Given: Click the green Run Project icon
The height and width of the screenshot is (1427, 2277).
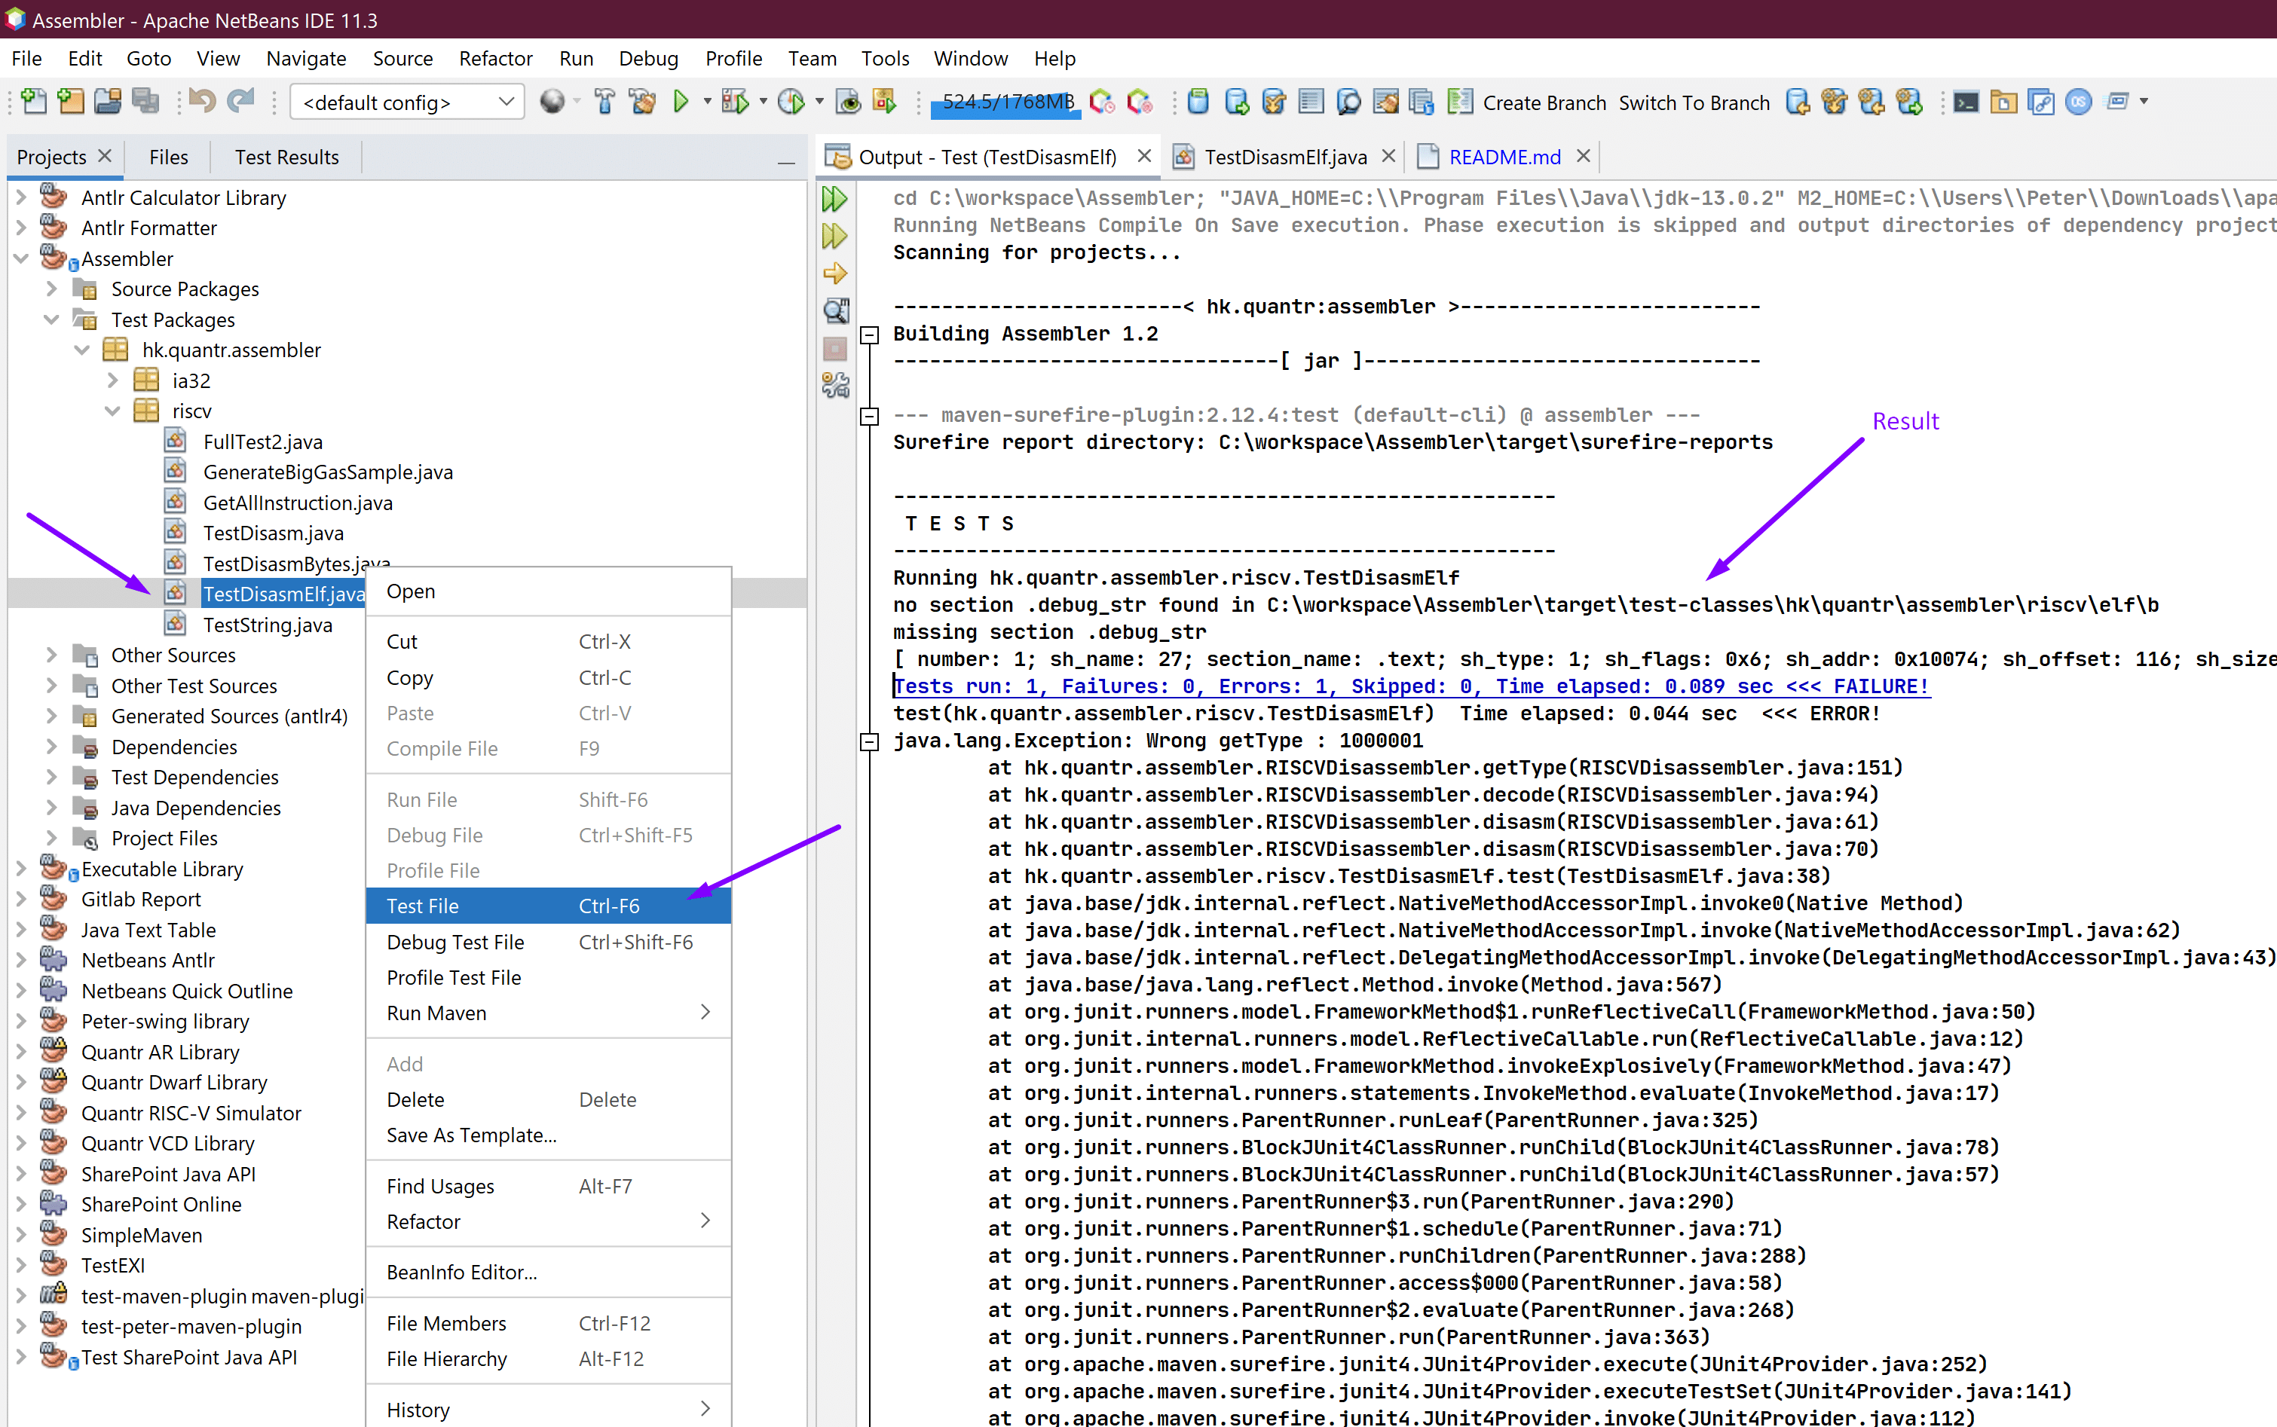Looking at the screenshot, I should (x=681, y=101).
